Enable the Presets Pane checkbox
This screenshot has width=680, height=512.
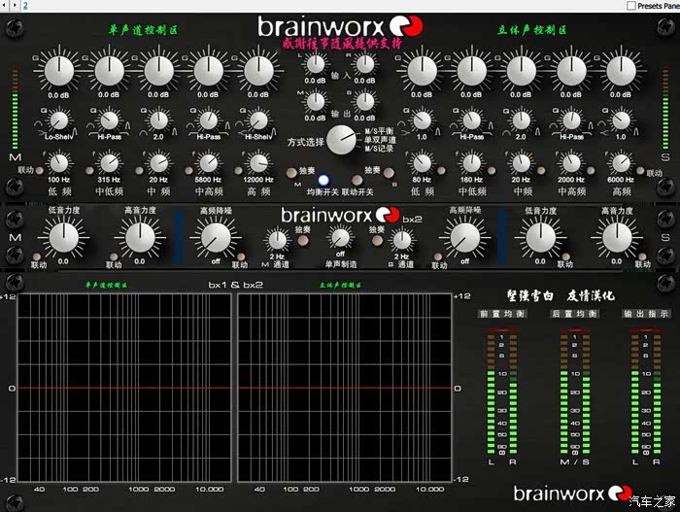click(631, 6)
